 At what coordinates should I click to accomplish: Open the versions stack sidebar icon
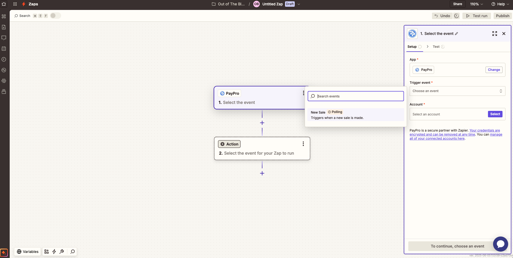click(4, 92)
